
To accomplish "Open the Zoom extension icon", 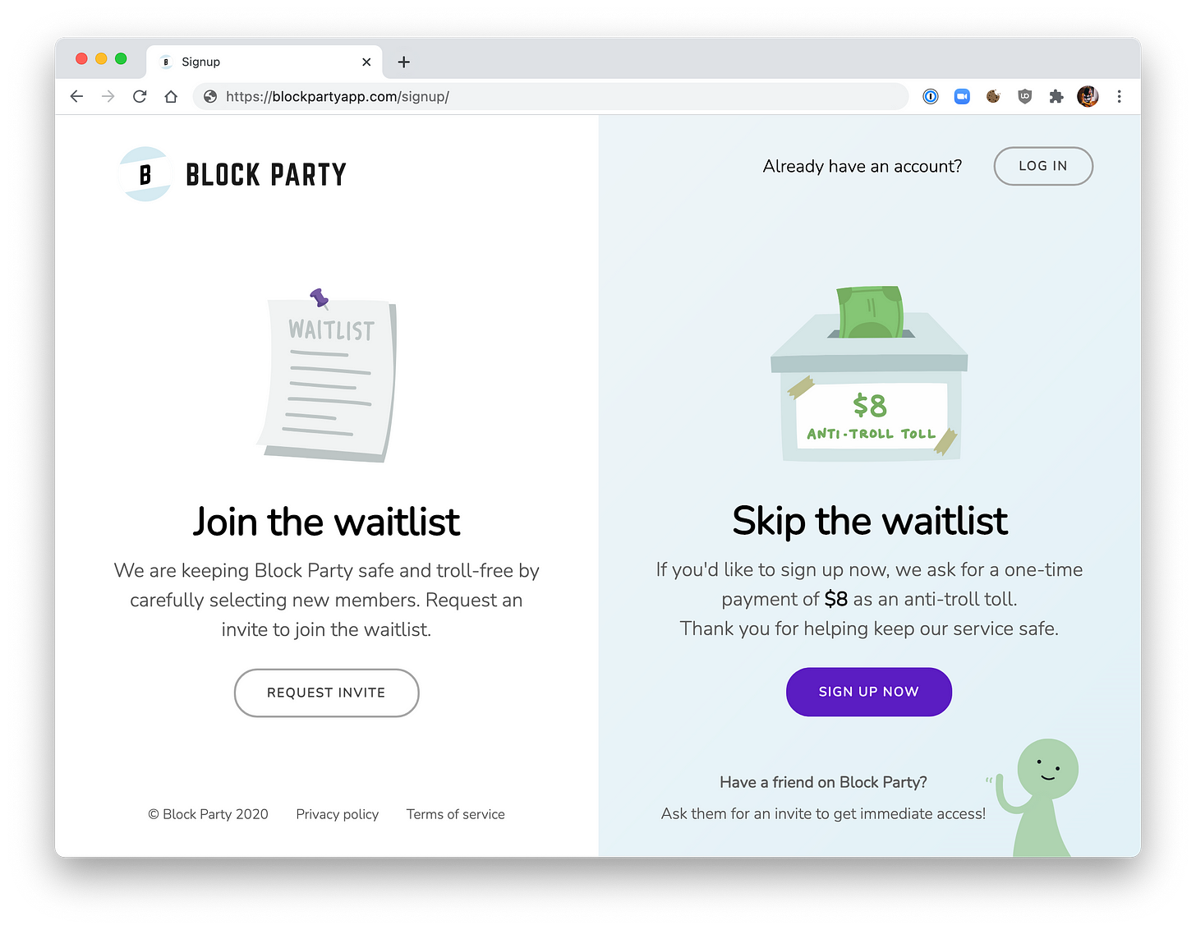I will (x=962, y=96).
